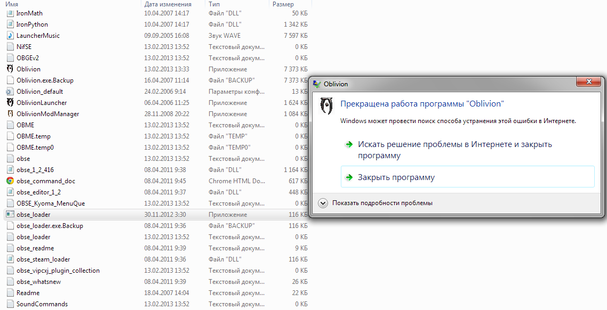Click the size 7 597 КБ of LauncherMusic
The image size is (607, 310).
[x=295, y=35]
